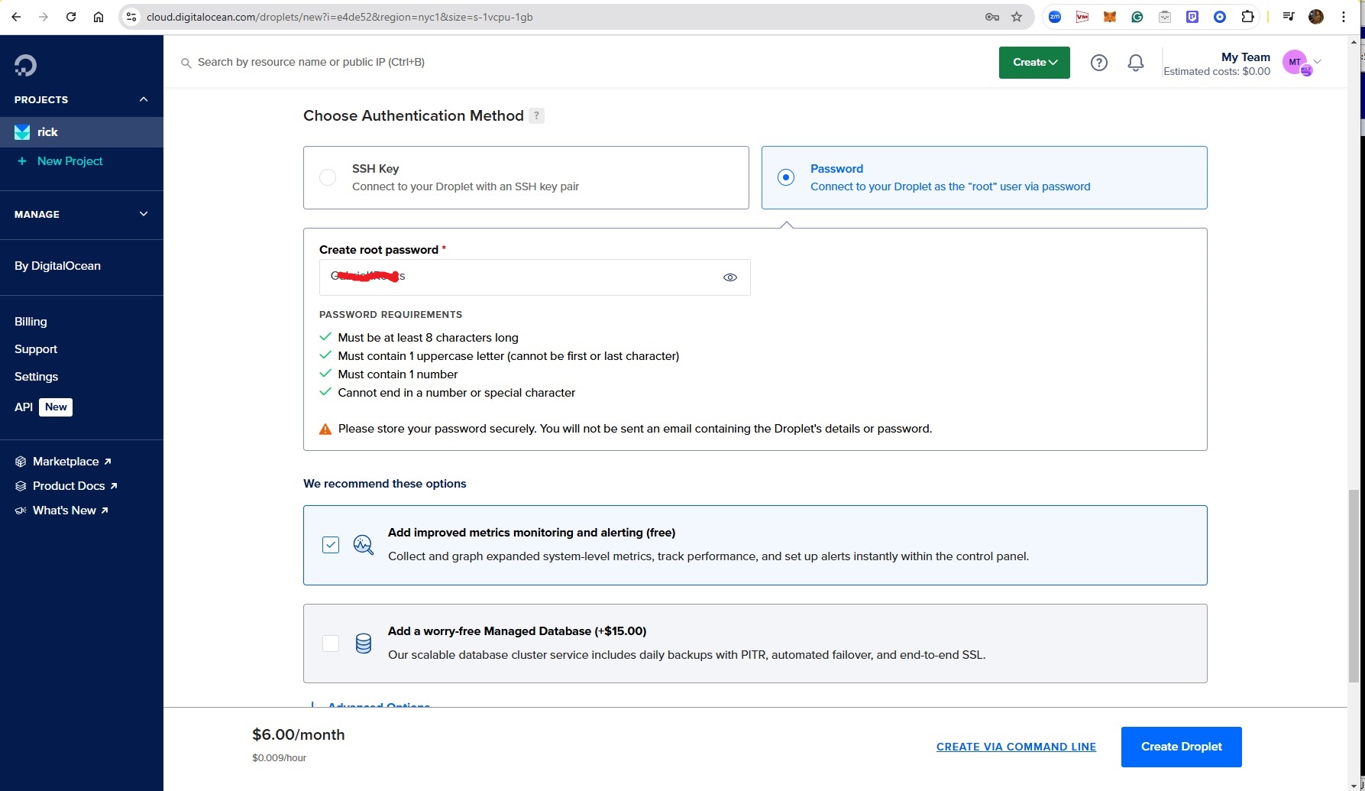Click the Zoom extension icon
The width and height of the screenshot is (1365, 791).
1055,17
